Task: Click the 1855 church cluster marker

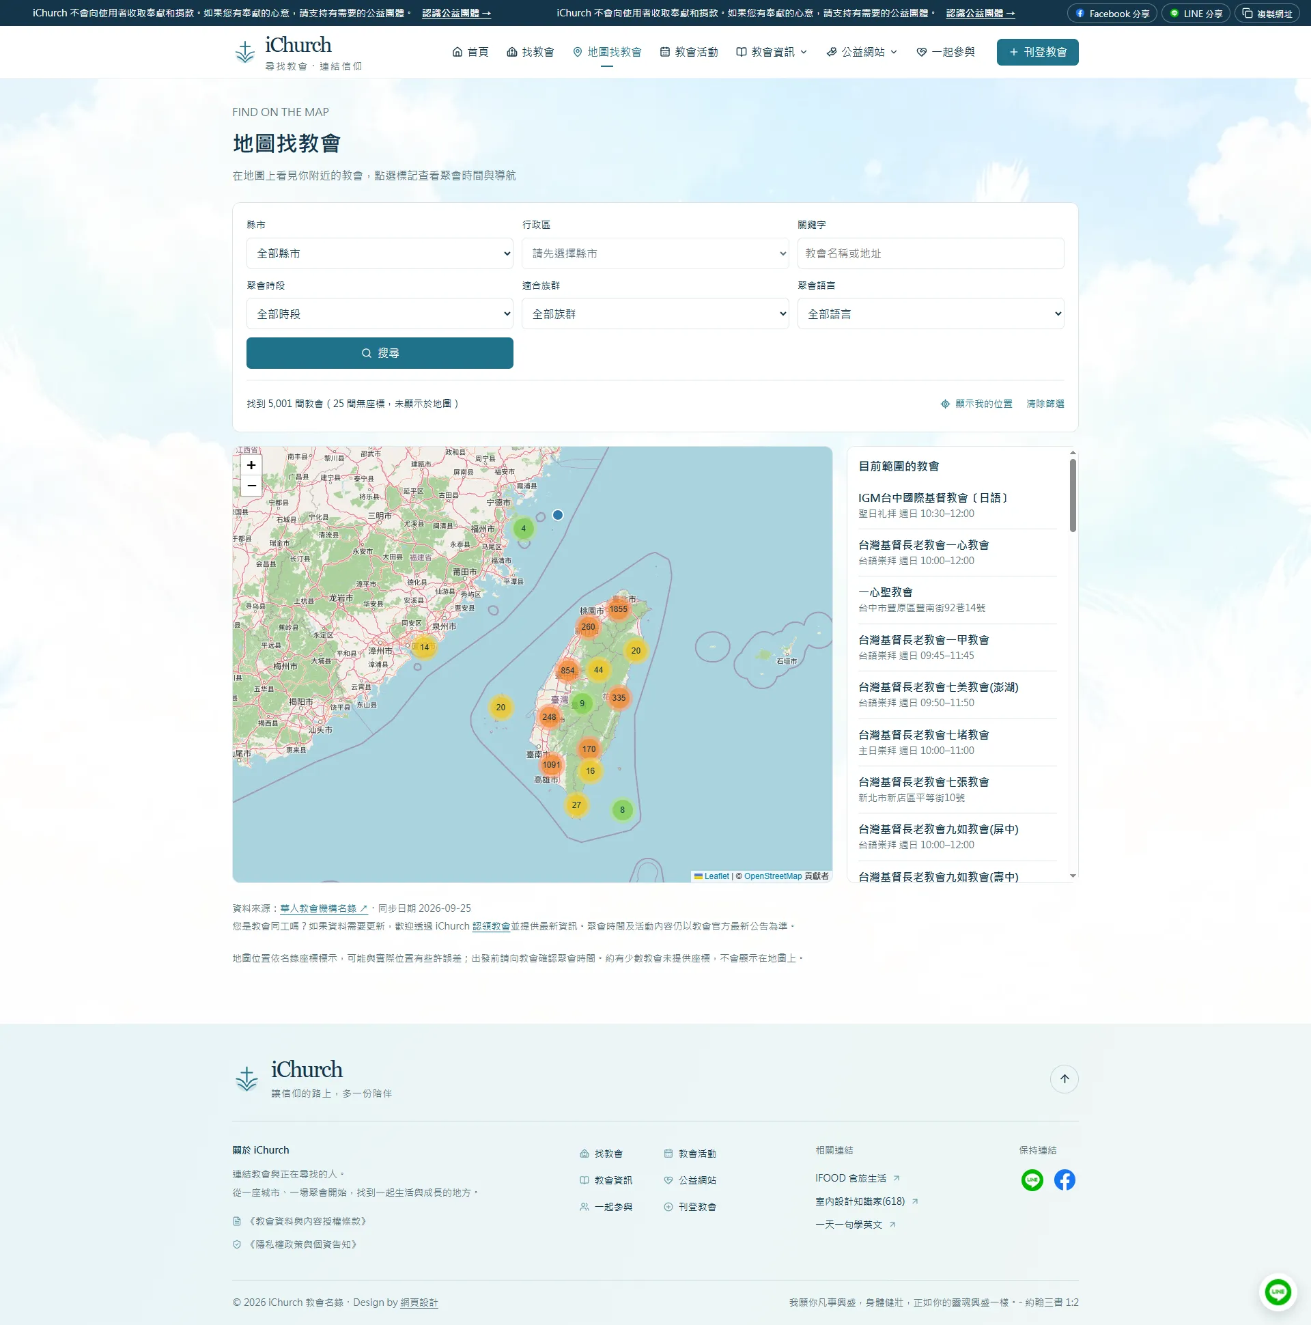Action: tap(619, 609)
